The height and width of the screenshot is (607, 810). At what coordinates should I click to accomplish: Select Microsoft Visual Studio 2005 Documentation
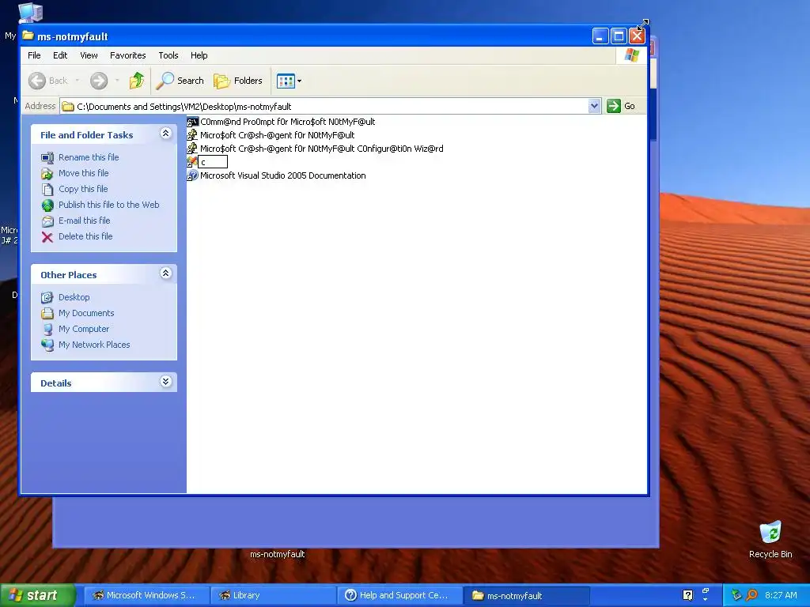click(282, 175)
